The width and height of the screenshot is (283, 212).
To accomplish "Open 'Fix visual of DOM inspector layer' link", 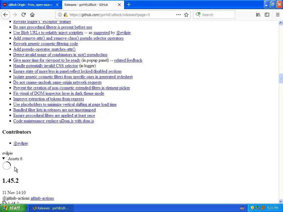I will coord(59,93).
